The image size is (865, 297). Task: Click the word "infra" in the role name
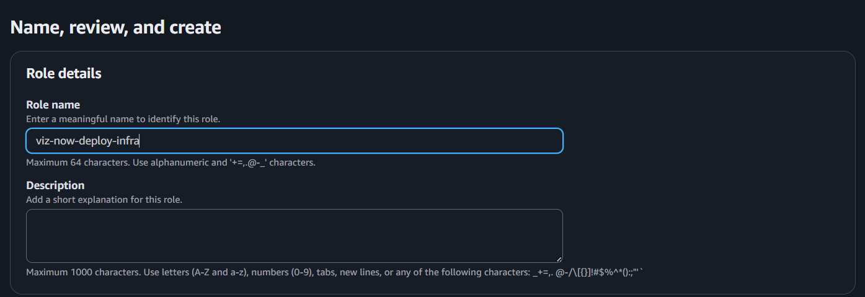tap(128, 141)
